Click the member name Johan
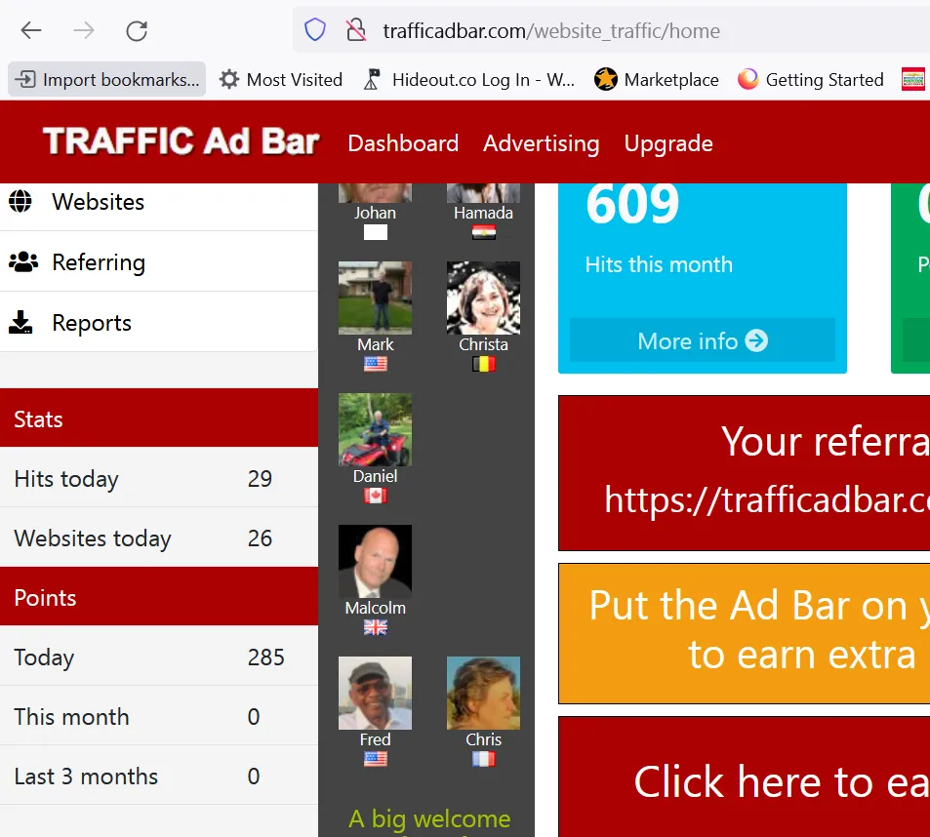 point(375,213)
